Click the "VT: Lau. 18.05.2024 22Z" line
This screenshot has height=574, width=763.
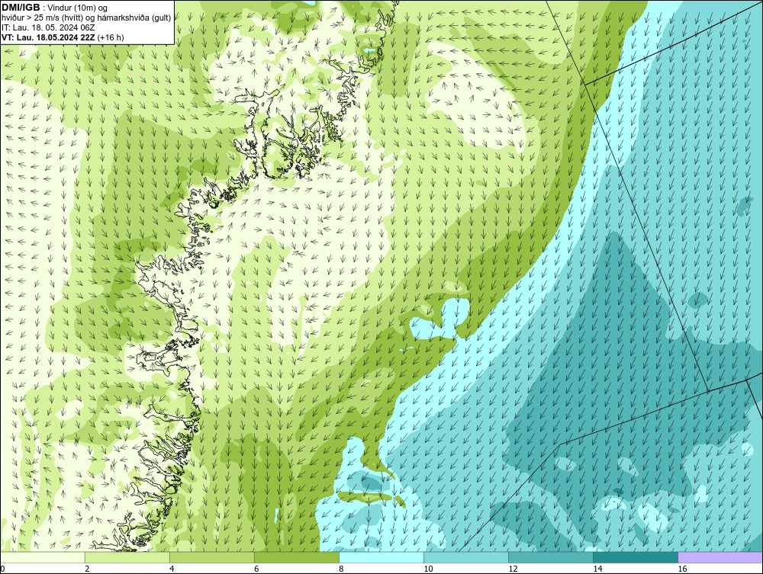pos(49,37)
